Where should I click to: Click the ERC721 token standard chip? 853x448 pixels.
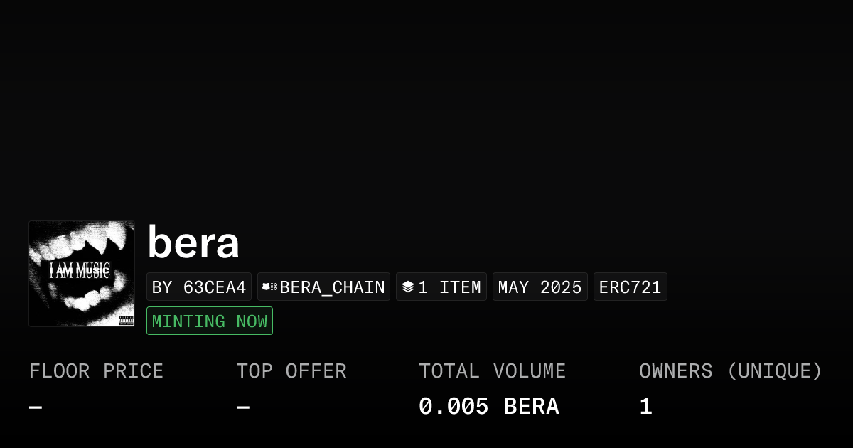click(630, 287)
